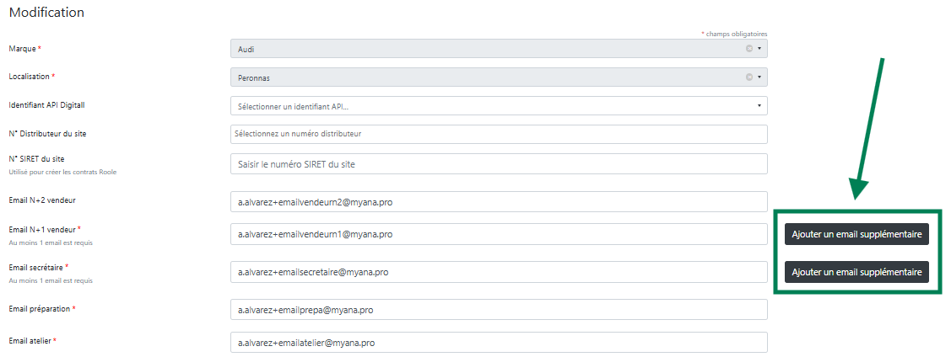This screenshot has width=951, height=357.
Task: Select the Email préparation input field
Action: point(498,310)
